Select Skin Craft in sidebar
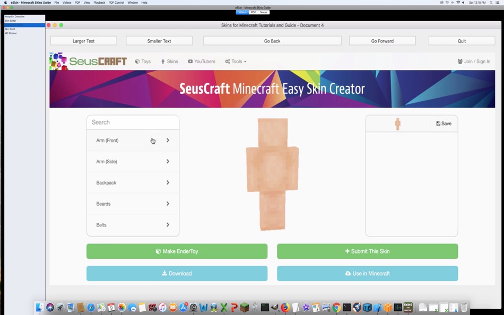 [24, 29]
